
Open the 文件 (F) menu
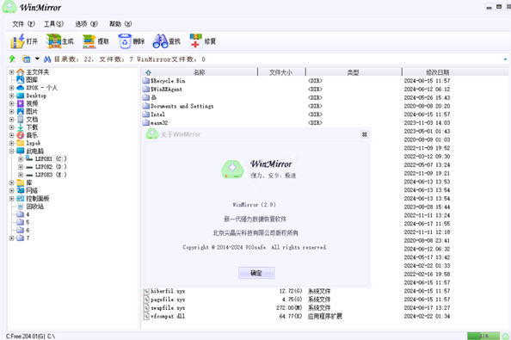[23, 24]
